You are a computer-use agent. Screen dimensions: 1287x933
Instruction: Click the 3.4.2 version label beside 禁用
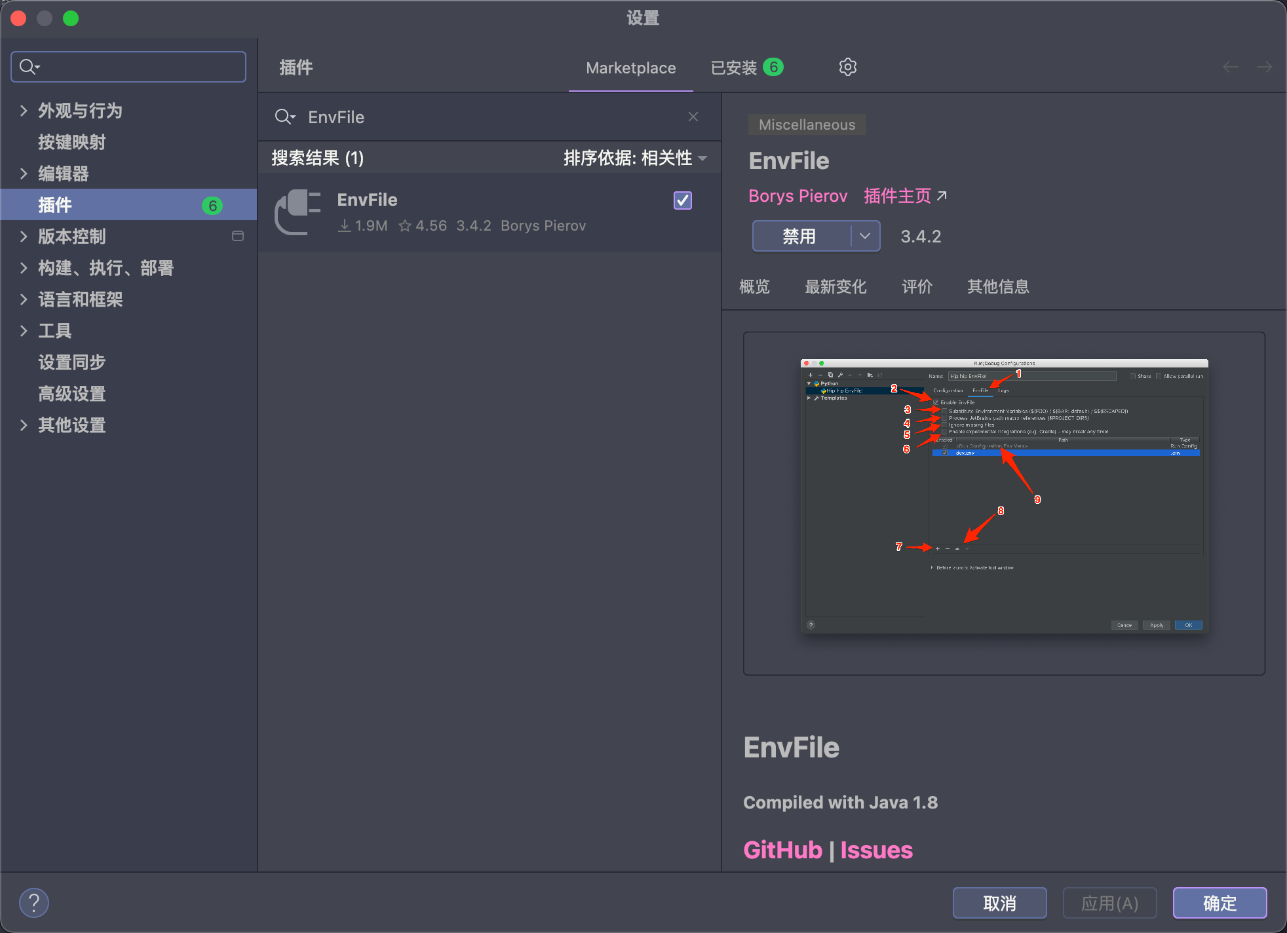coord(921,237)
